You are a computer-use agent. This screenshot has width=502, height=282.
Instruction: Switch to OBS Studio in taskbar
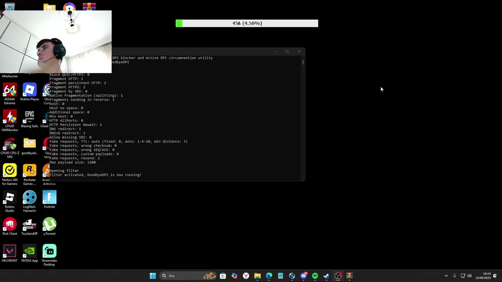coord(338,276)
